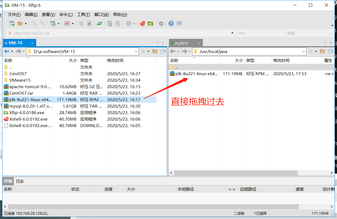This screenshot has height=219, width=337.
Task: Open Help with blue question icon
Action: [x=171, y=24]
